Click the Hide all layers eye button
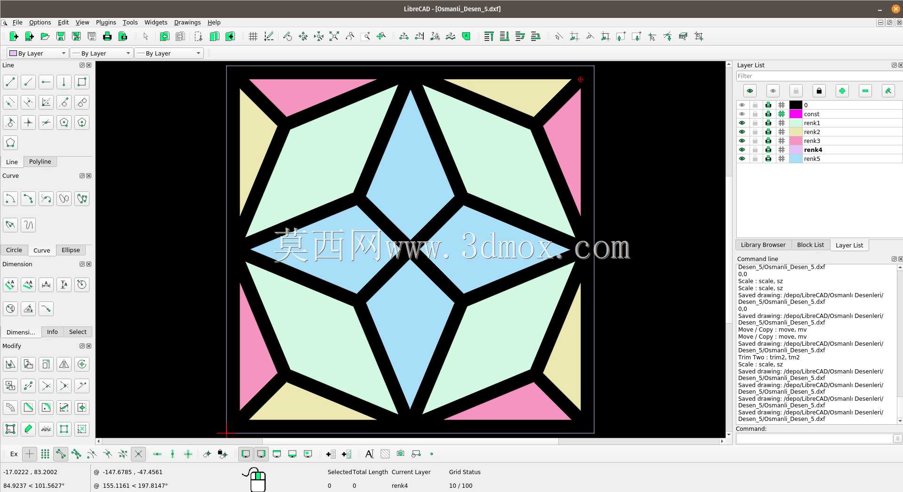This screenshot has width=903, height=492. 773,91
